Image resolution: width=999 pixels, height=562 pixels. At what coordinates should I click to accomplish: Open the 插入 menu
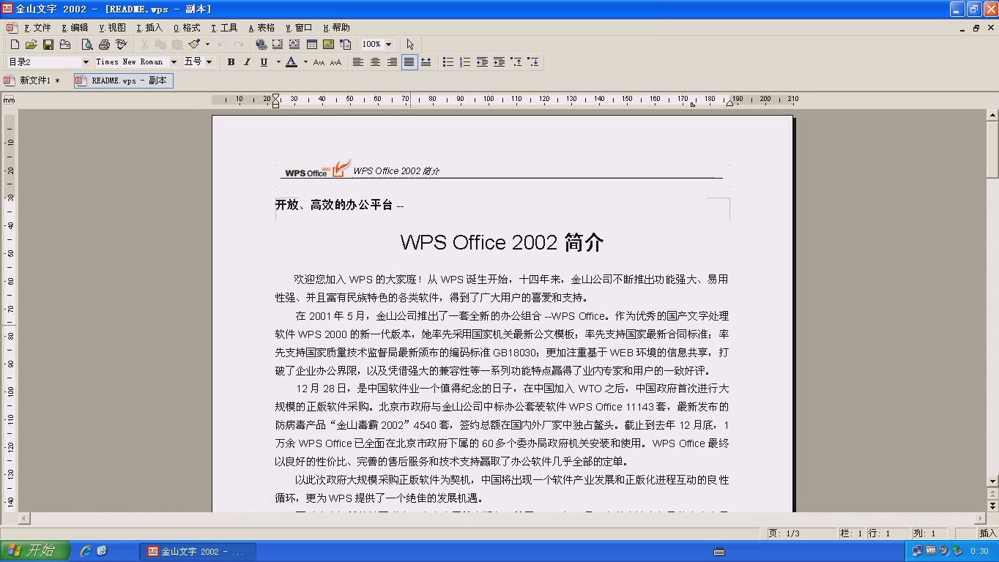click(x=149, y=28)
